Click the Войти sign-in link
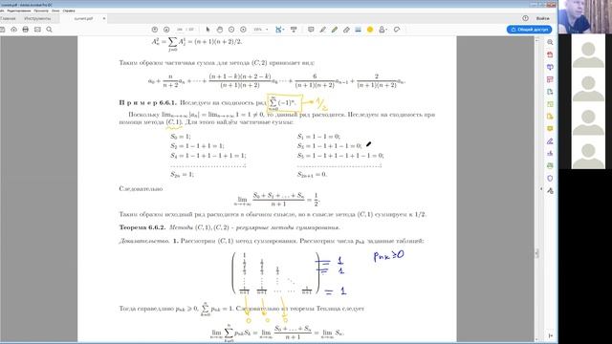The height and width of the screenshot is (344, 612). pyautogui.click(x=542, y=18)
